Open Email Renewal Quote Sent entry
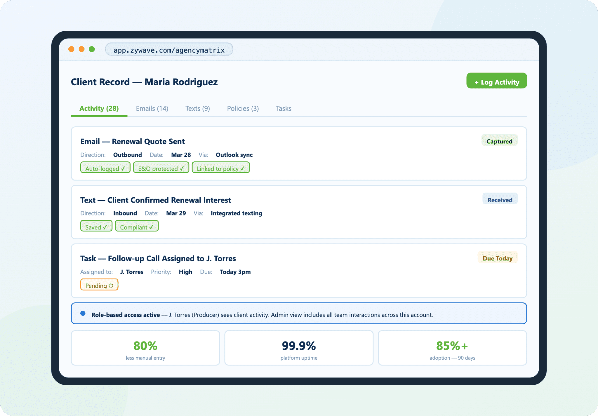Screen dimensions: 598x416 (132, 142)
